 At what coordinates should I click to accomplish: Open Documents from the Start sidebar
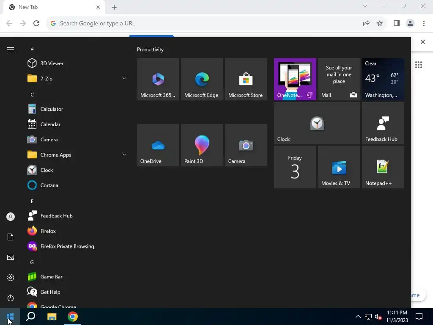[x=11, y=237]
